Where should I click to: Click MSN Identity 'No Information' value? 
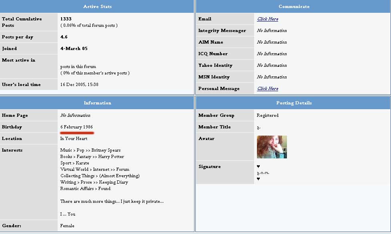(272, 77)
